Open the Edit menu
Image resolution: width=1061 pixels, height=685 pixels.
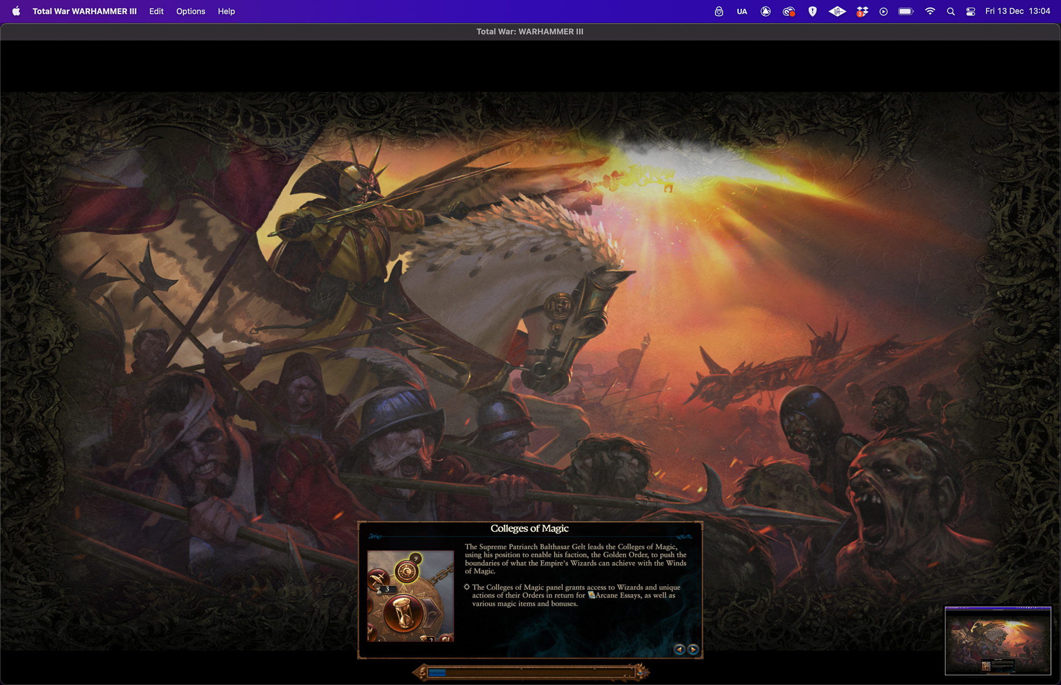tap(156, 11)
